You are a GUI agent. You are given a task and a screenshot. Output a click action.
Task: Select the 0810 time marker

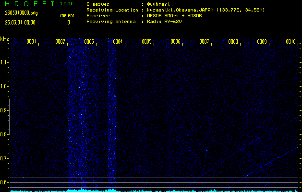290,42
